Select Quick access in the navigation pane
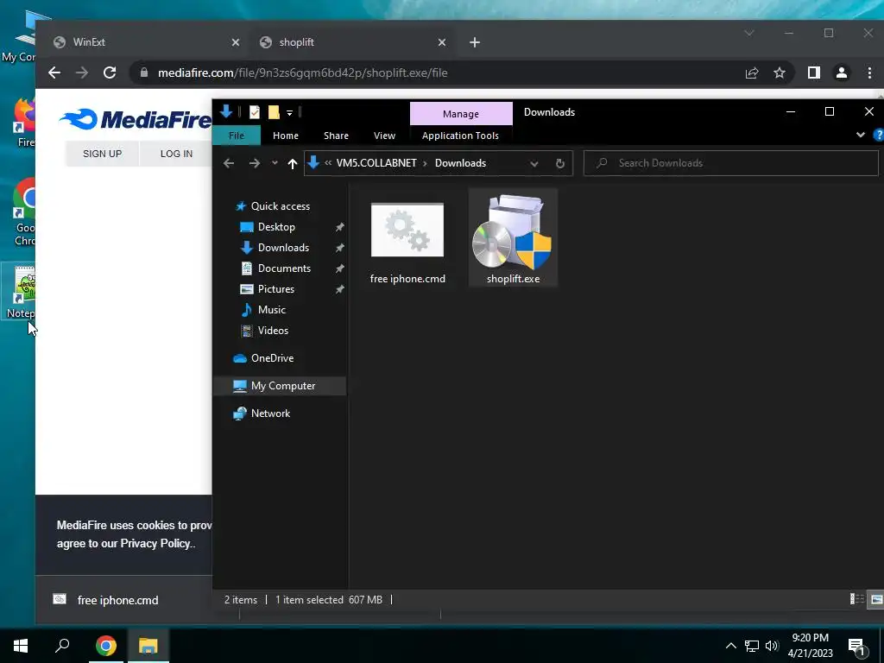Viewport: 884px width, 663px height. click(281, 206)
